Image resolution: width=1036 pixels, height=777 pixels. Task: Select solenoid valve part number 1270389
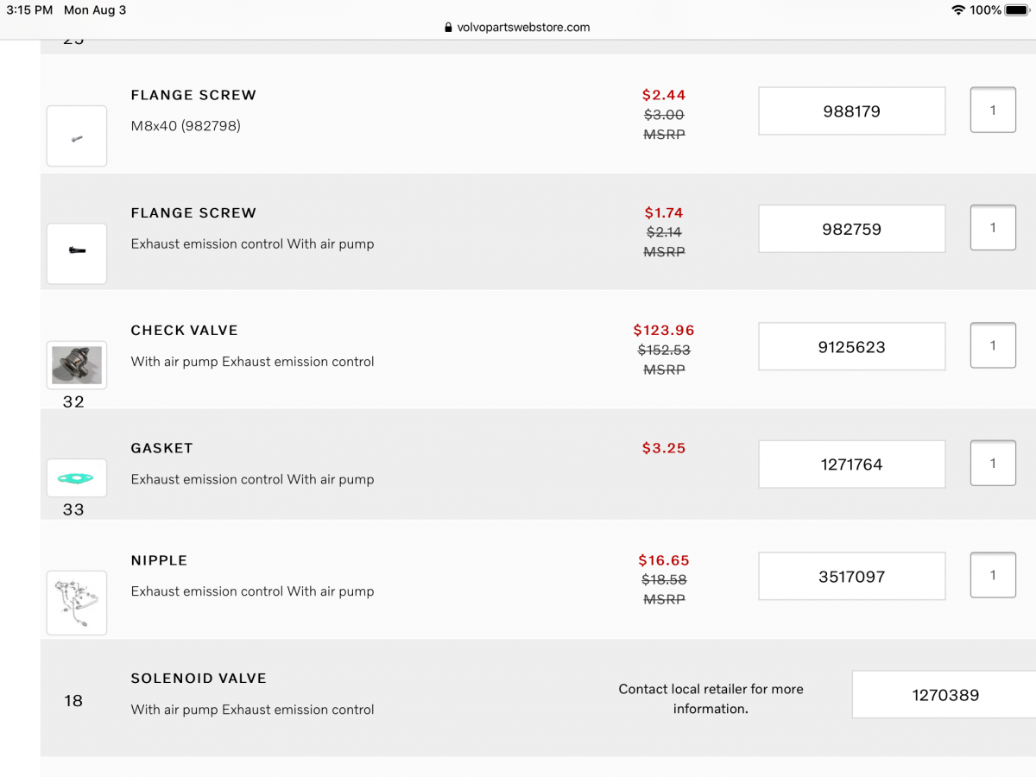click(x=944, y=695)
